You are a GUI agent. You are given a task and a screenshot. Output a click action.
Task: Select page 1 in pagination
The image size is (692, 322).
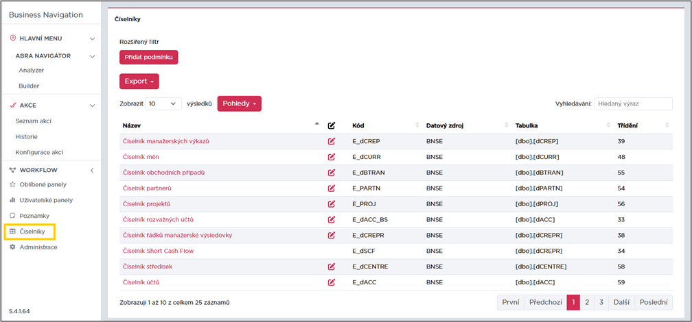573,303
